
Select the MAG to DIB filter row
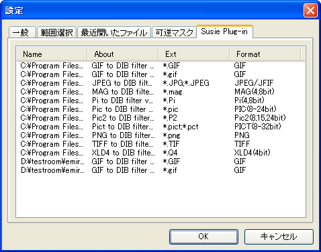[x=160, y=92]
